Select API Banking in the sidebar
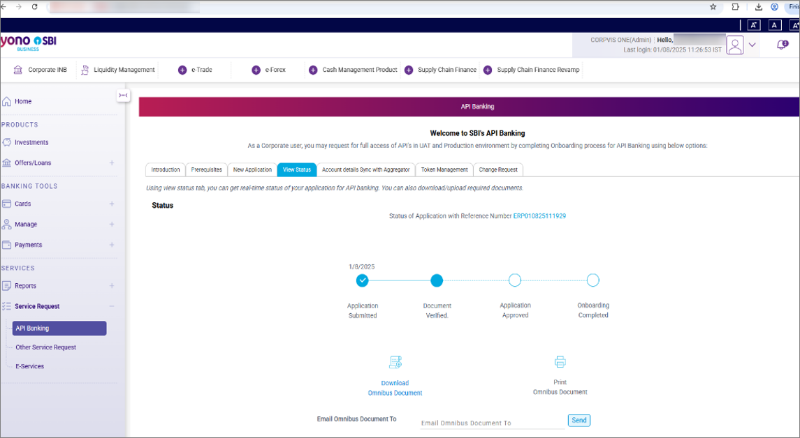The height and width of the screenshot is (438, 800). pos(59,328)
